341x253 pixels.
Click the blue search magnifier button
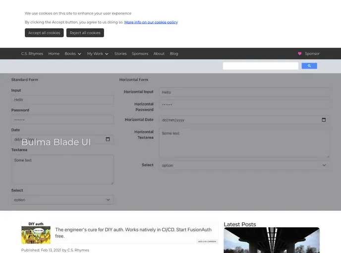(x=309, y=66)
